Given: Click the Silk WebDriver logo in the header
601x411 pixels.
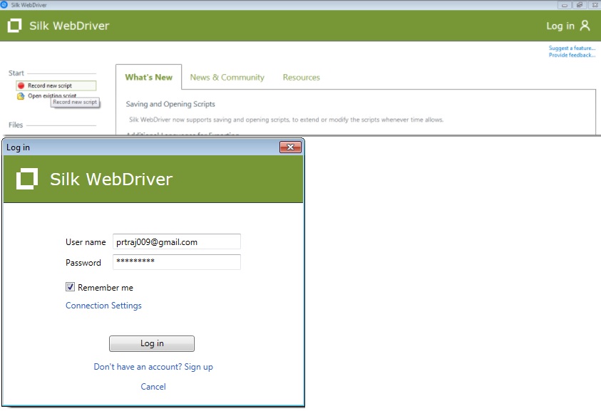Looking at the screenshot, I should coord(14,26).
